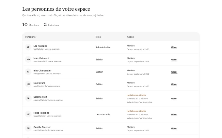Open Gérer for Salomé Petit
Viewport: 222px width, 138px height.
(174, 99)
